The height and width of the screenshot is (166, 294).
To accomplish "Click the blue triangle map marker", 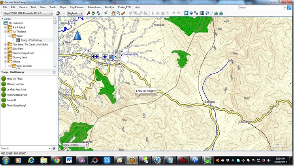I will (x=77, y=35).
